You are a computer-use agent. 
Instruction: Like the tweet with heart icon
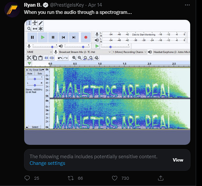[x=114, y=178]
